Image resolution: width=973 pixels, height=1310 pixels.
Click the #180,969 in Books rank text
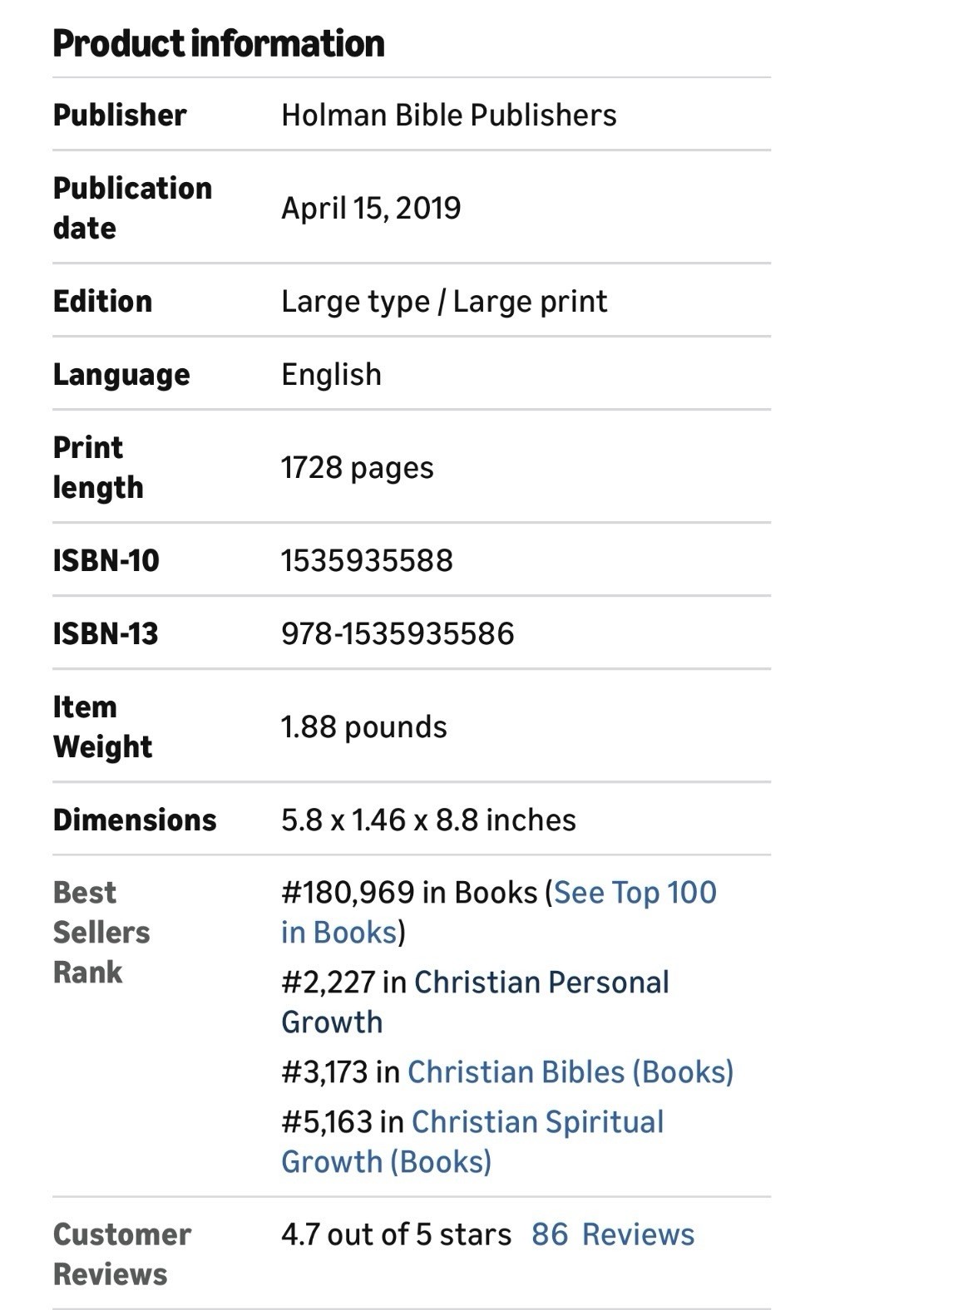coord(409,893)
